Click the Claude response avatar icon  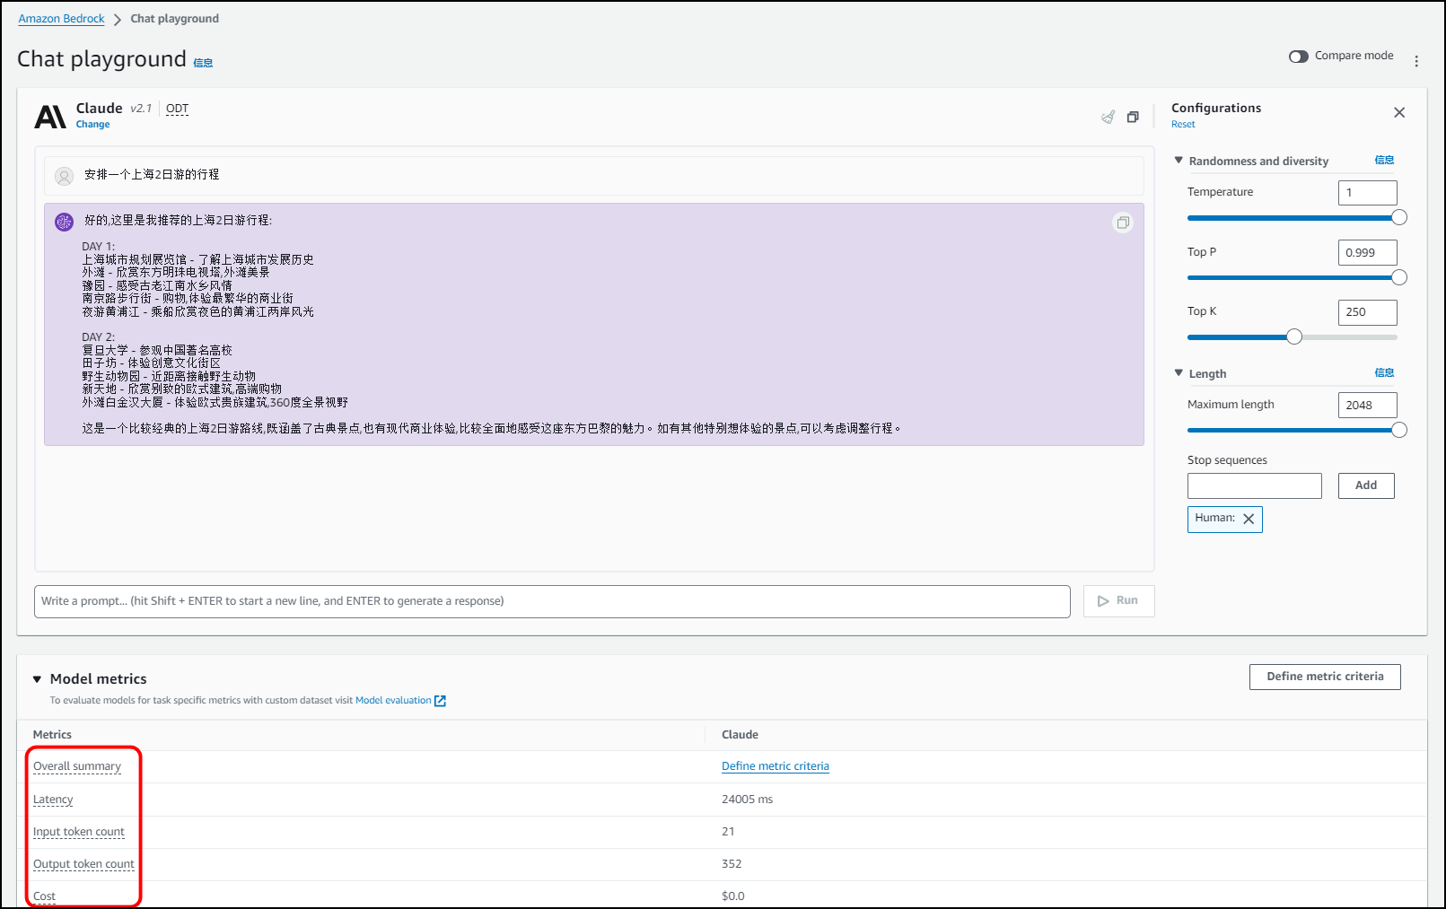point(65,222)
